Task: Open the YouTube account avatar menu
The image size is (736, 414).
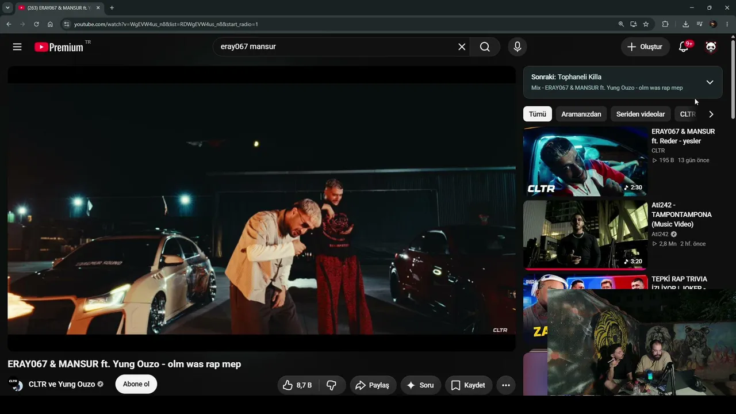Action: 711,47
